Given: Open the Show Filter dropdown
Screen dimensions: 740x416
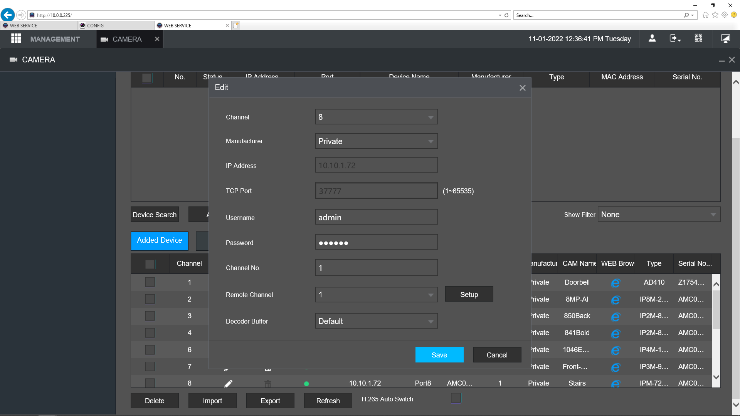Looking at the screenshot, I should 659,215.
